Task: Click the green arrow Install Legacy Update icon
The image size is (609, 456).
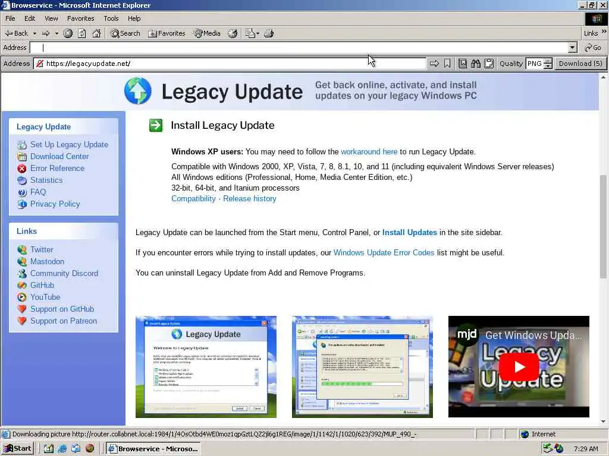Action: (x=156, y=125)
